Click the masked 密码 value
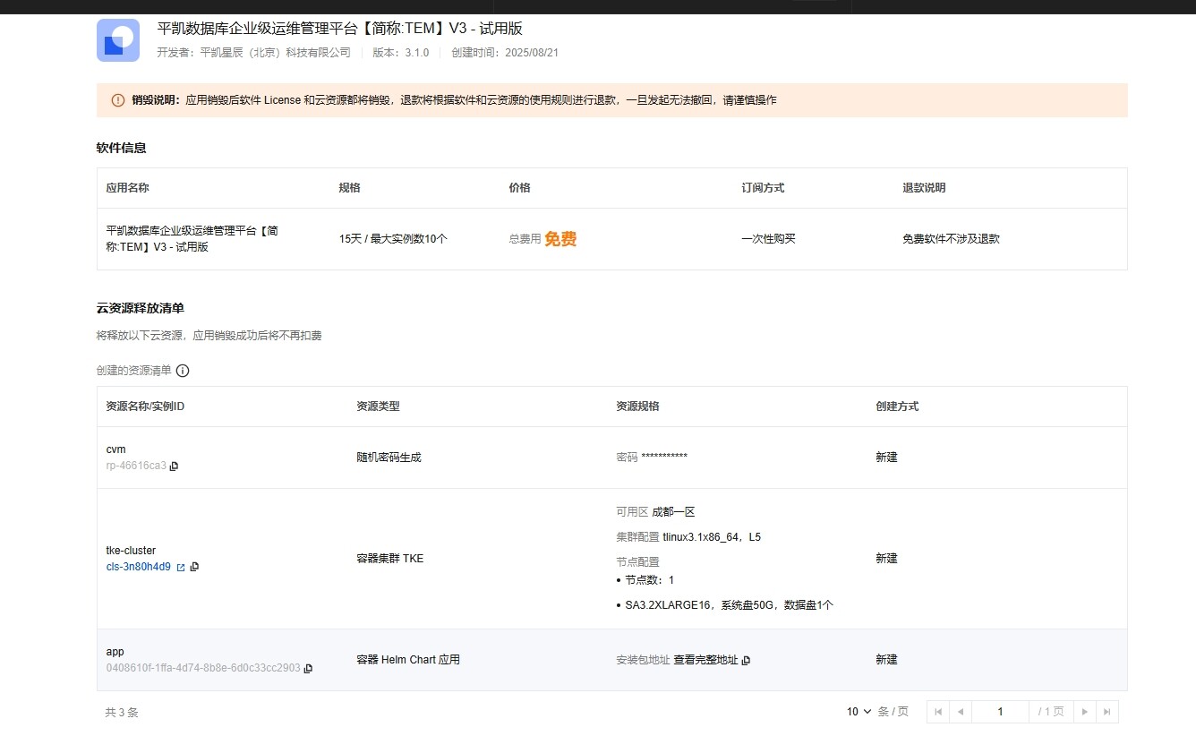Screen dimensions: 1196x736 click(x=664, y=458)
